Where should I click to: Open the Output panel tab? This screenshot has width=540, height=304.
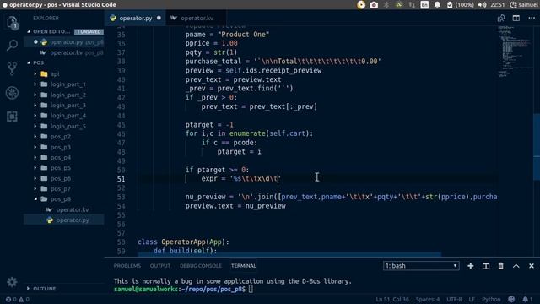click(x=160, y=266)
